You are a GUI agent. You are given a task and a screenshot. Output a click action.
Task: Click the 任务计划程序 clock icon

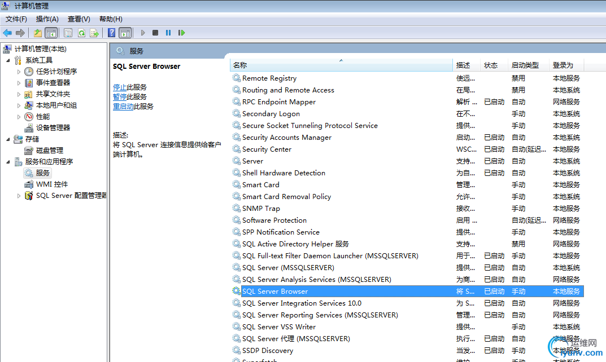[29, 72]
